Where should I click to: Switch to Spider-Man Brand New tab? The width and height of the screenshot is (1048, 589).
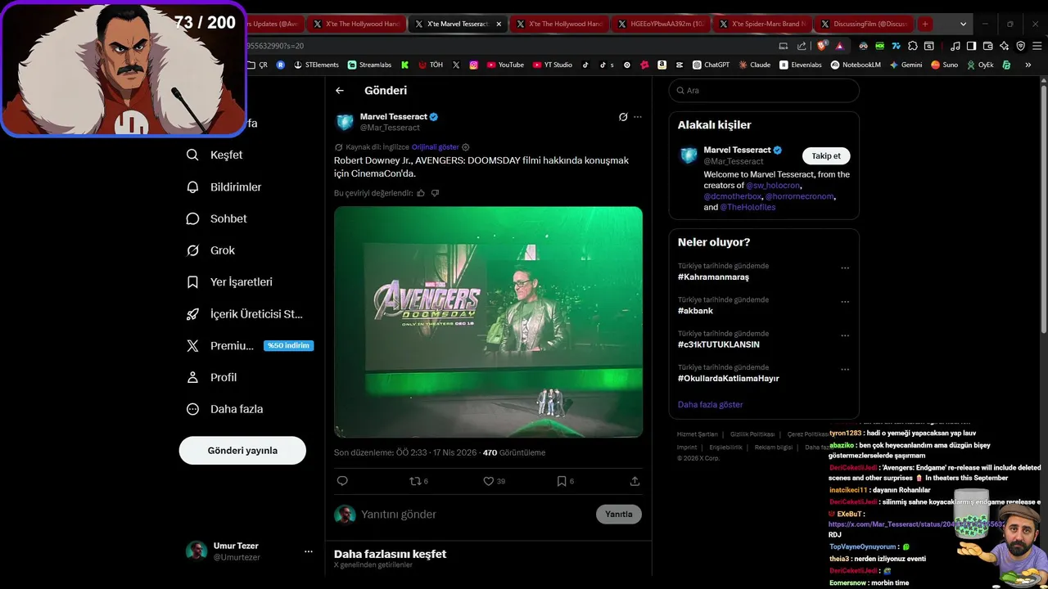pos(761,25)
